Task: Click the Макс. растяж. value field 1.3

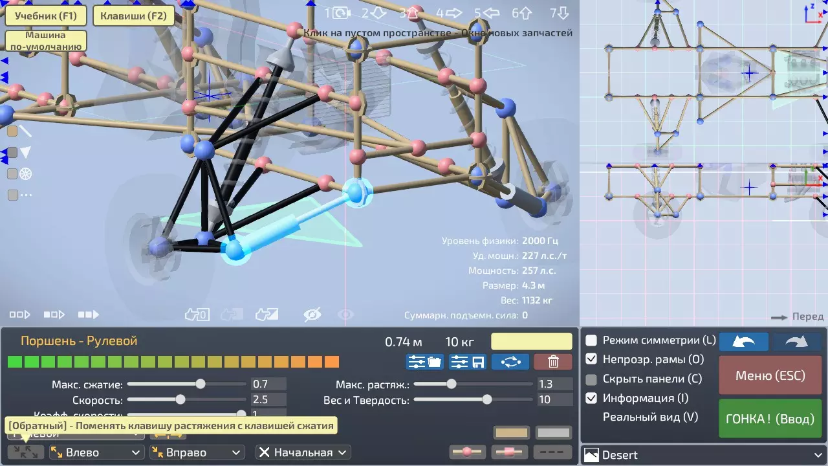Action: 555,384
